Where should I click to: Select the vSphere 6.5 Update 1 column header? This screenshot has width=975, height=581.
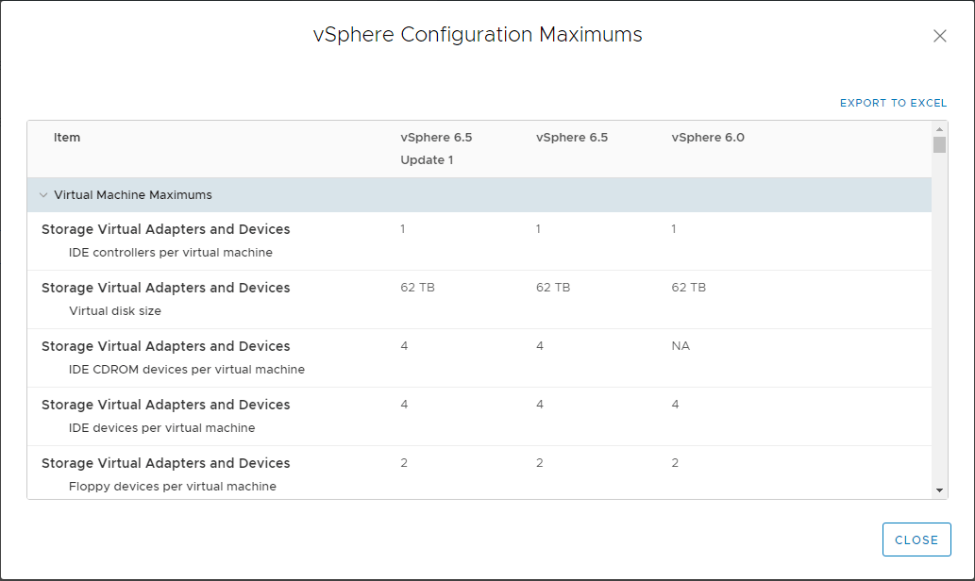click(x=436, y=148)
